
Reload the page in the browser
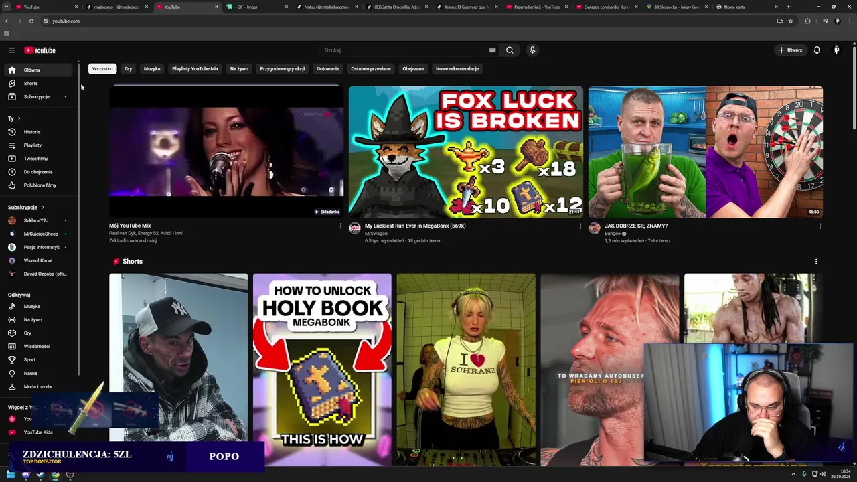coord(31,21)
